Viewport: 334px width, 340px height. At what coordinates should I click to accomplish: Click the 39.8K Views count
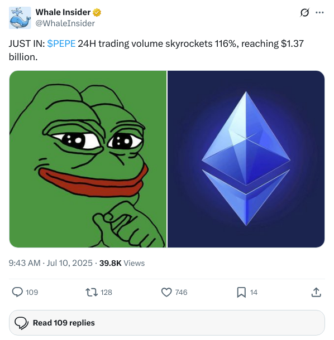[x=122, y=263]
